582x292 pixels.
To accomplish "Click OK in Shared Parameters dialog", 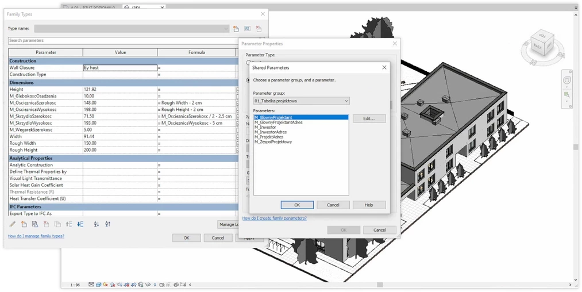I will (297, 205).
